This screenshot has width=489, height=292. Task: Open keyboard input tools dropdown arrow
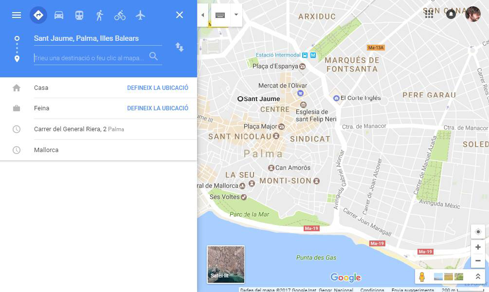tap(236, 15)
